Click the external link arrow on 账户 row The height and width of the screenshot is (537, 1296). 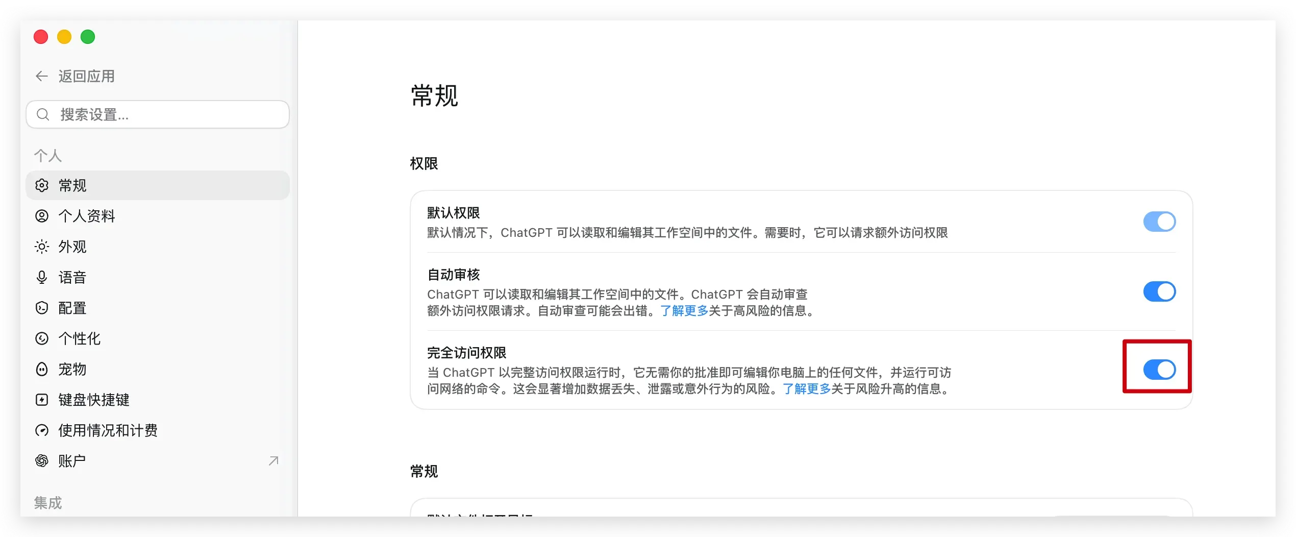pyautogui.click(x=273, y=461)
